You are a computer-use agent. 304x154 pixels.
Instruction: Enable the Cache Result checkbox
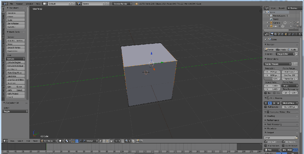click(x=283, y=146)
